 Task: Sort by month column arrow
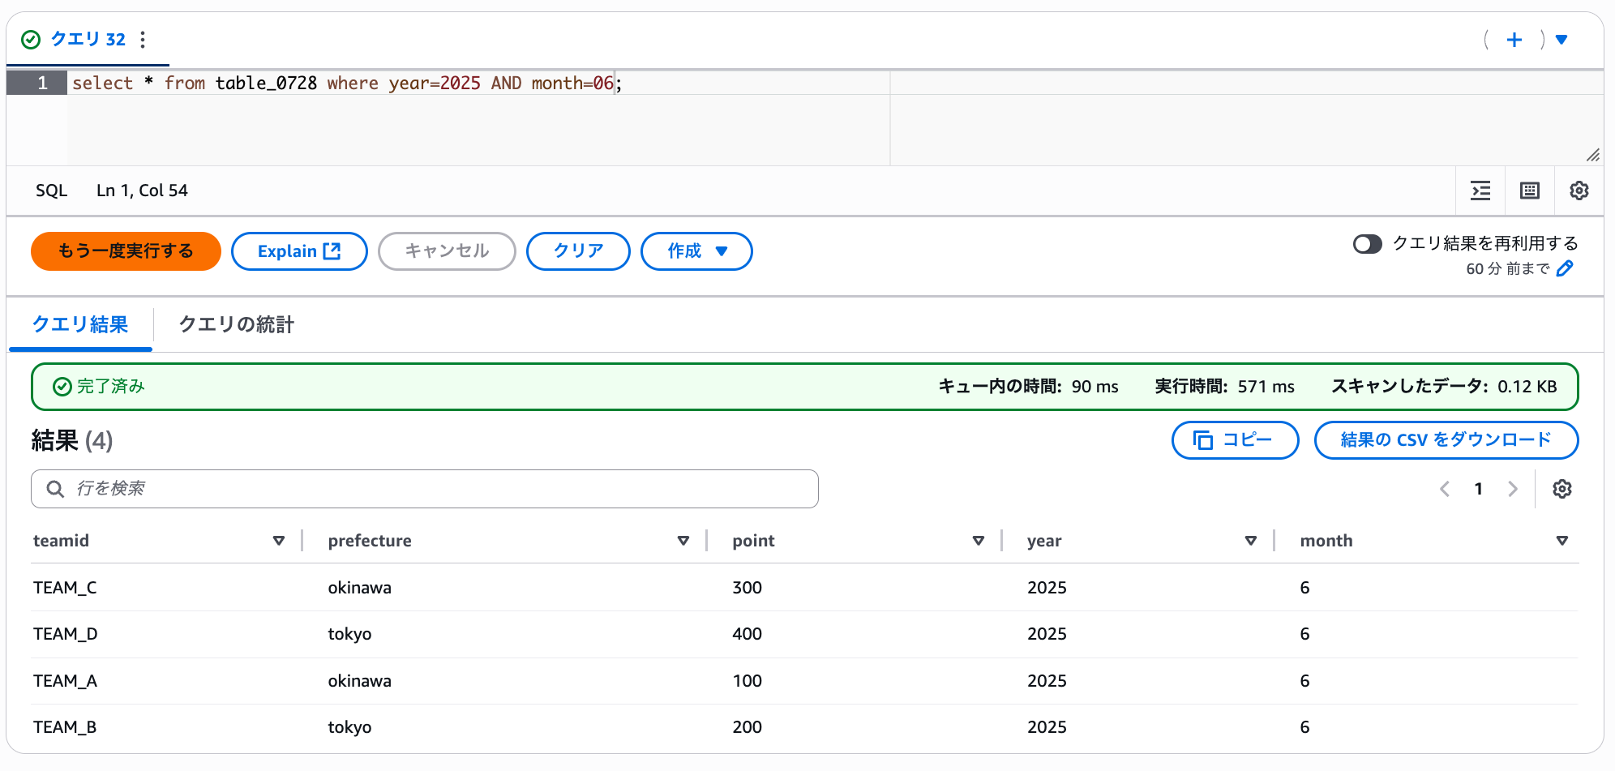point(1562,541)
